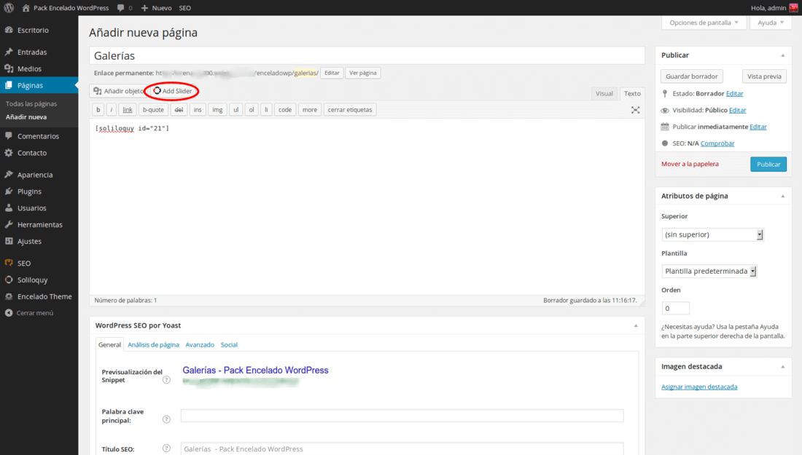This screenshot has height=455, width=802.
Task: Switch to the Visual editor tab
Action: pos(604,93)
